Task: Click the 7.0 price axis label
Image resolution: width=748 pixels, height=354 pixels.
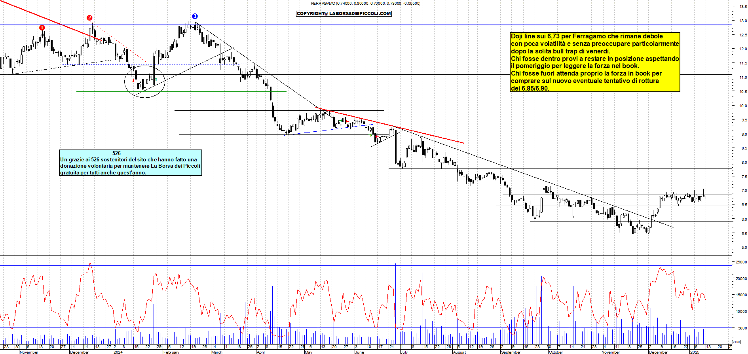Action: (x=744, y=191)
